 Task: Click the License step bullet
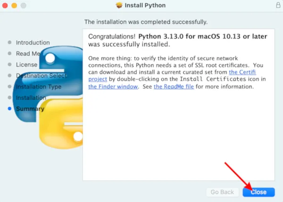9,65
